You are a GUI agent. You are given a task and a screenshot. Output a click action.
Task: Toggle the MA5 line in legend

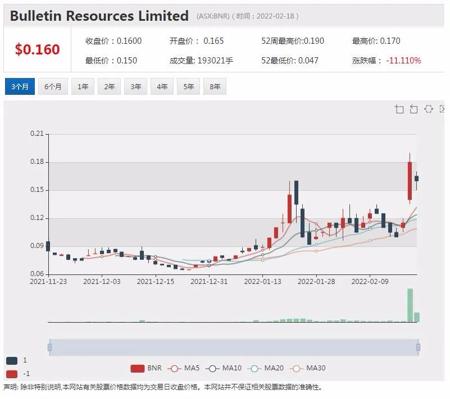click(183, 368)
